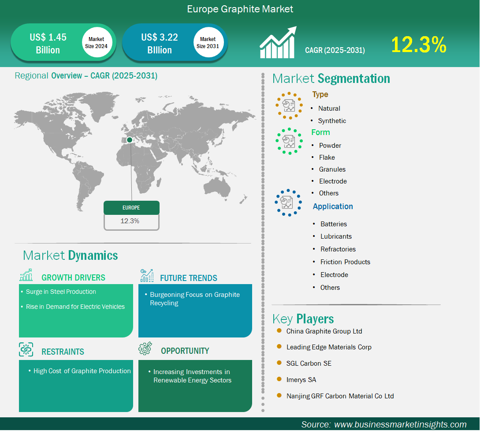Viewport: 480px width, 431px height.
Task: Click the Form segmentation icon
Action: [289, 141]
